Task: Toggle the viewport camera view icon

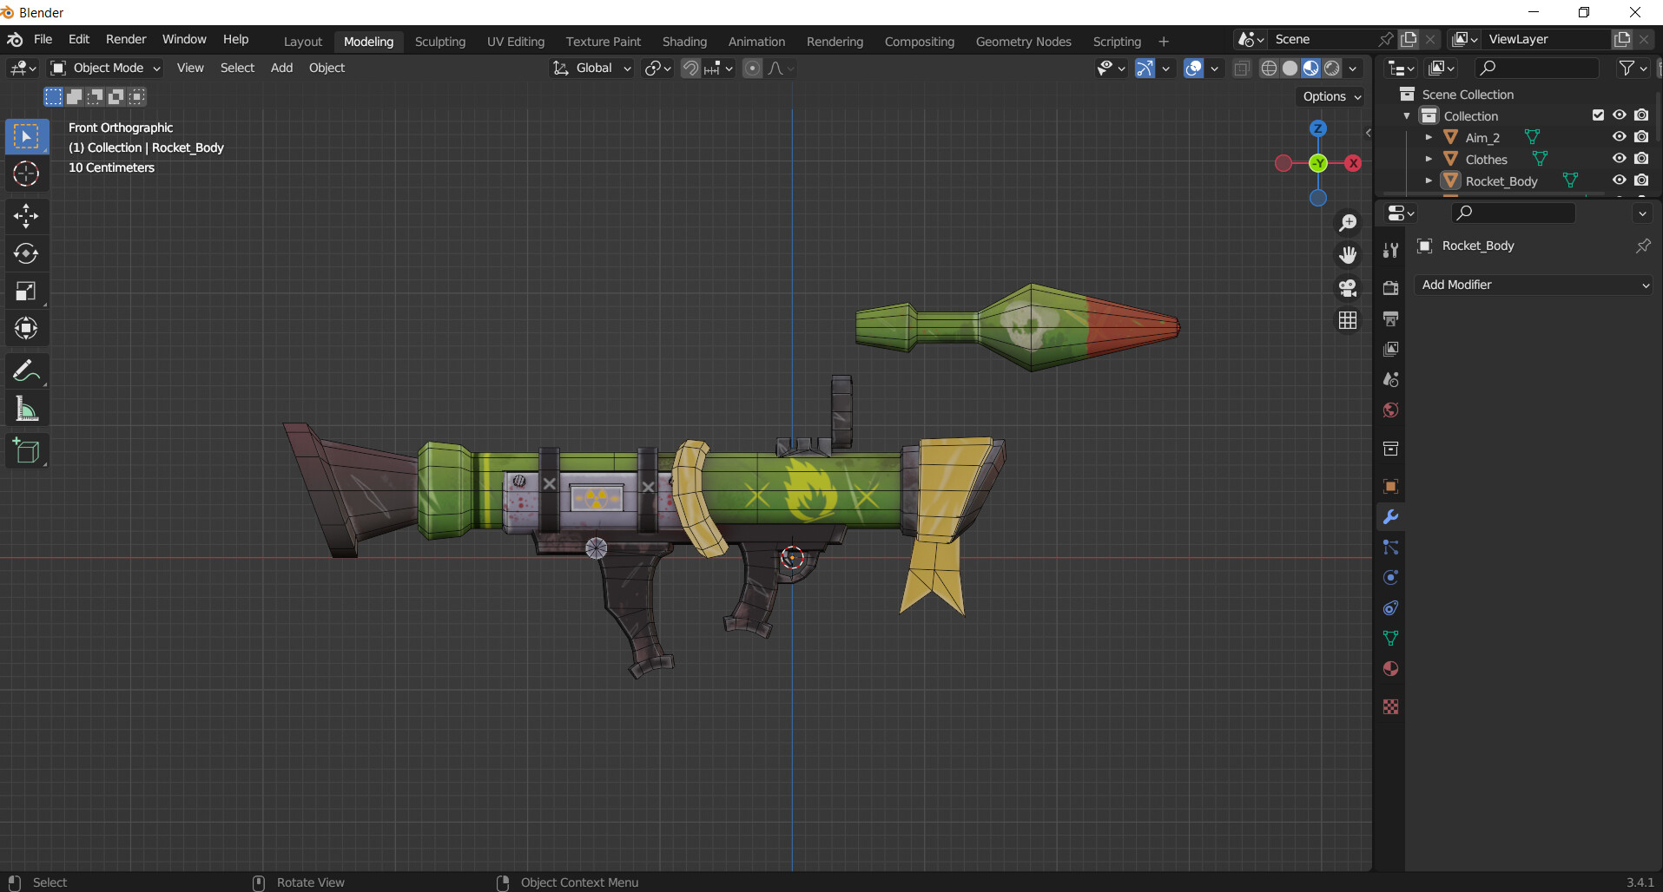Action: (x=1348, y=288)
